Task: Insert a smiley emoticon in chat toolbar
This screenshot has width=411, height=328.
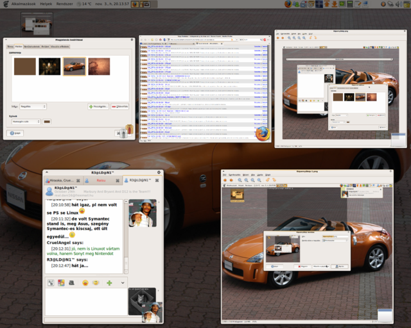Action: (84, 283)
